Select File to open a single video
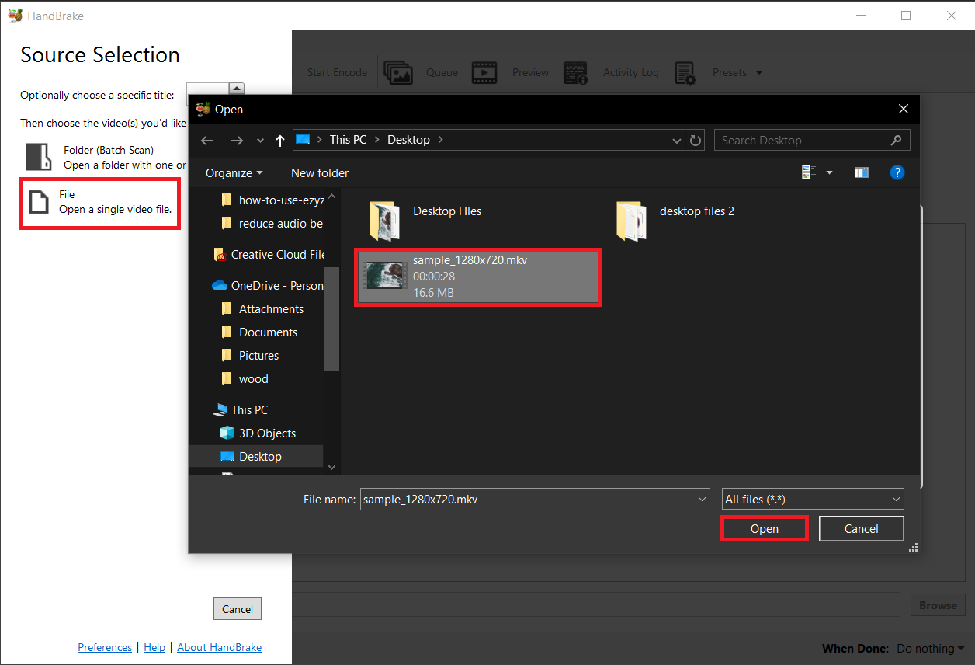Viewport: 975px width, 665px height. [x=99, y=203]
